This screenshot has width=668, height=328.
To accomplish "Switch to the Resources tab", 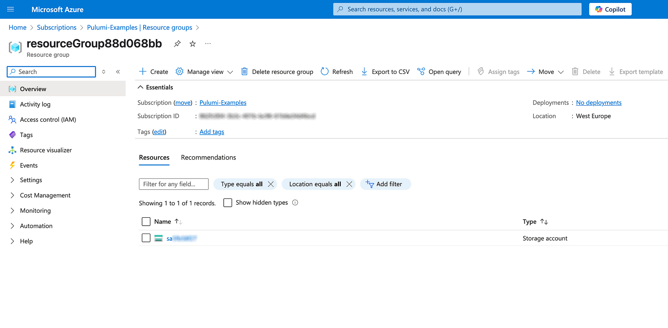I will tap(154, 158).
